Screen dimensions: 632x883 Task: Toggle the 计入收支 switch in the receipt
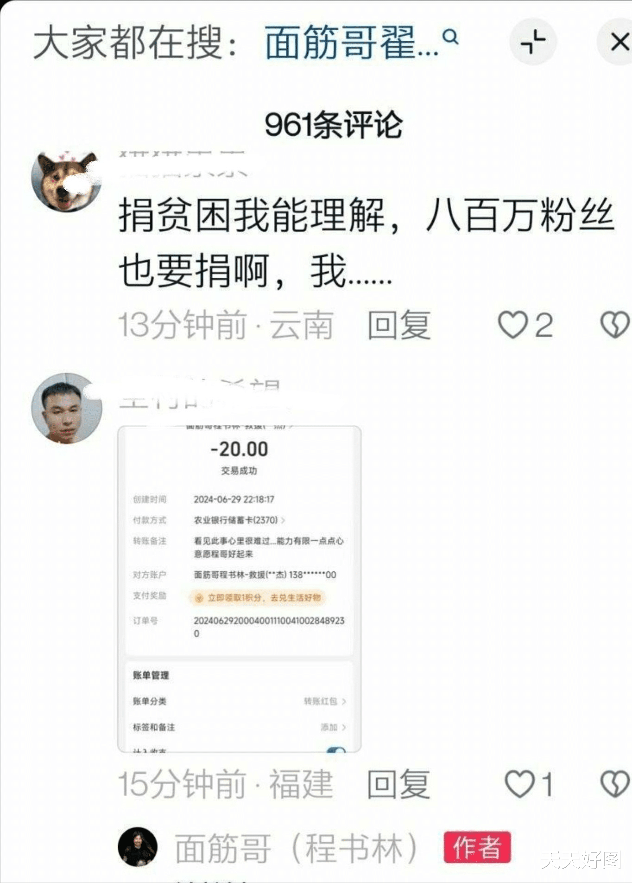(336, 749)
